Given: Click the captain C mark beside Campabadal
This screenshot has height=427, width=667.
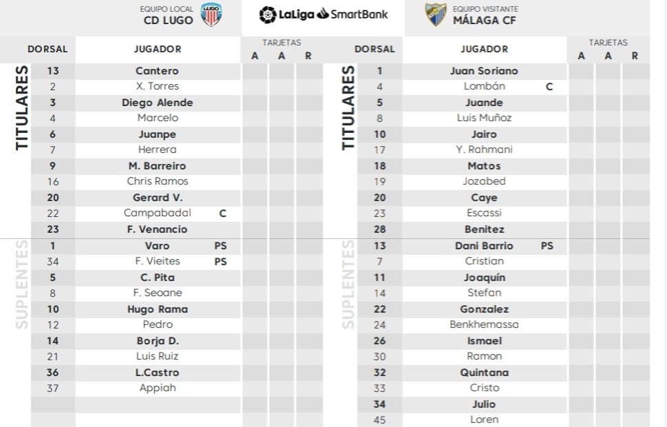Looking at the screenshot, I should pos(222,213).
